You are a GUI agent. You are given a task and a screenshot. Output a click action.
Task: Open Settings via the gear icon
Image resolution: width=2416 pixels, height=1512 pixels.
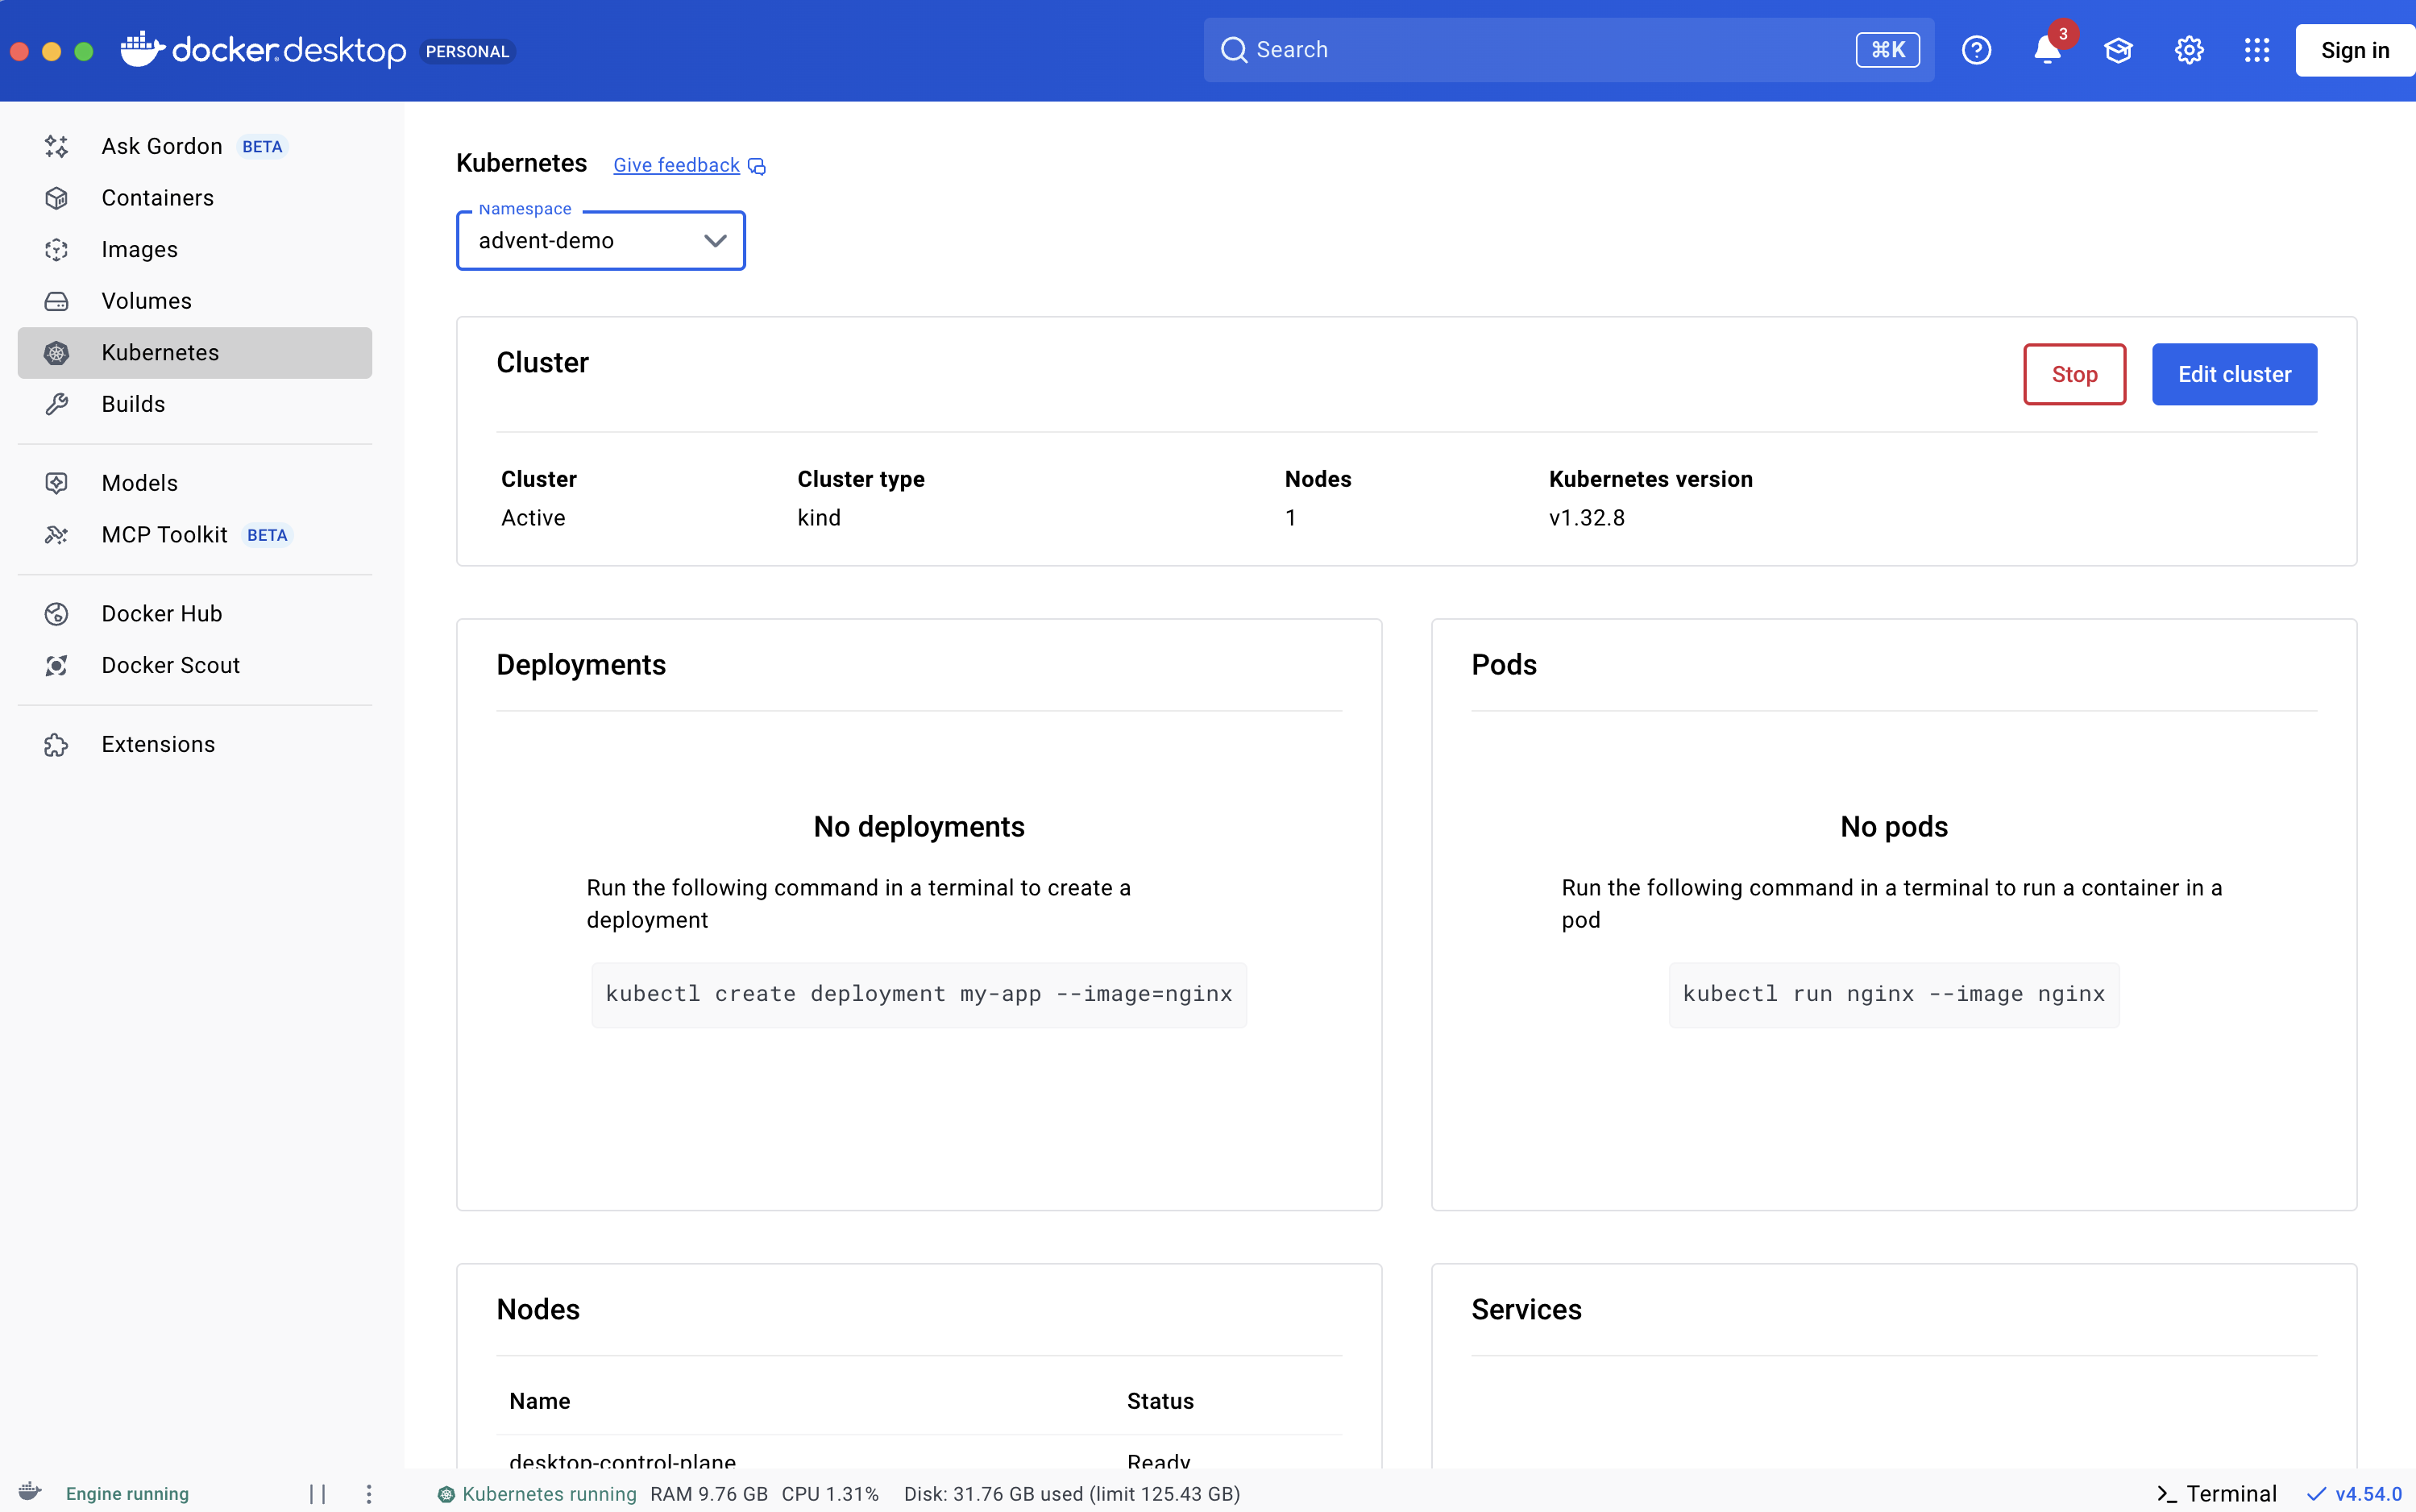click(x=2188, y=50)
